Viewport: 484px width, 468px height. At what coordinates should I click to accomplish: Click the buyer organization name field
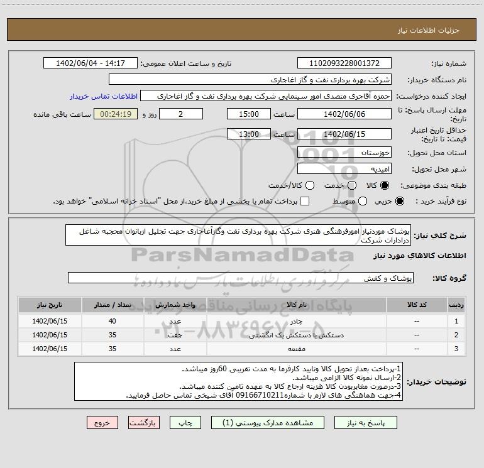[250, 79]
